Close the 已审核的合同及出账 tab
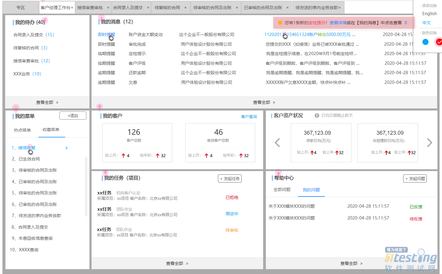Screen dimensions: 442x274 [x=287, y=8]
